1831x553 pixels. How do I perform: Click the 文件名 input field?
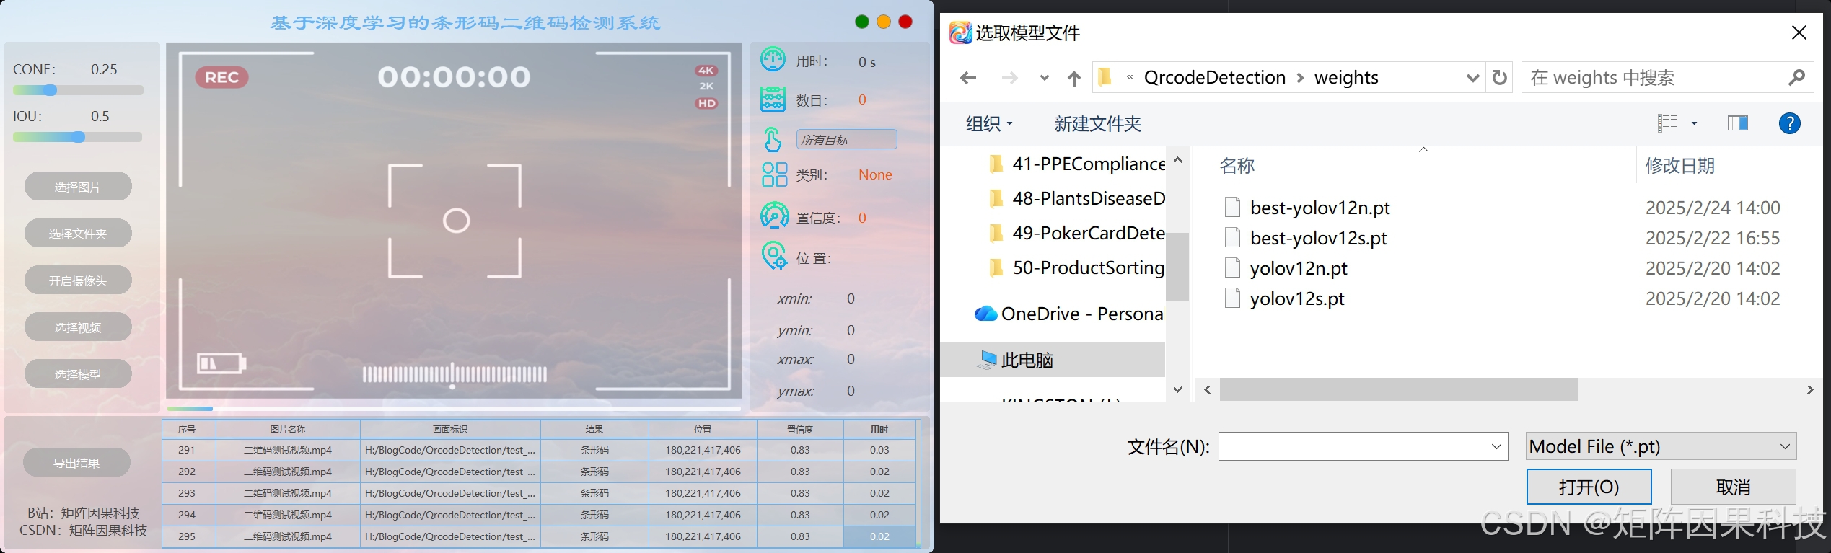[1363, 446]
